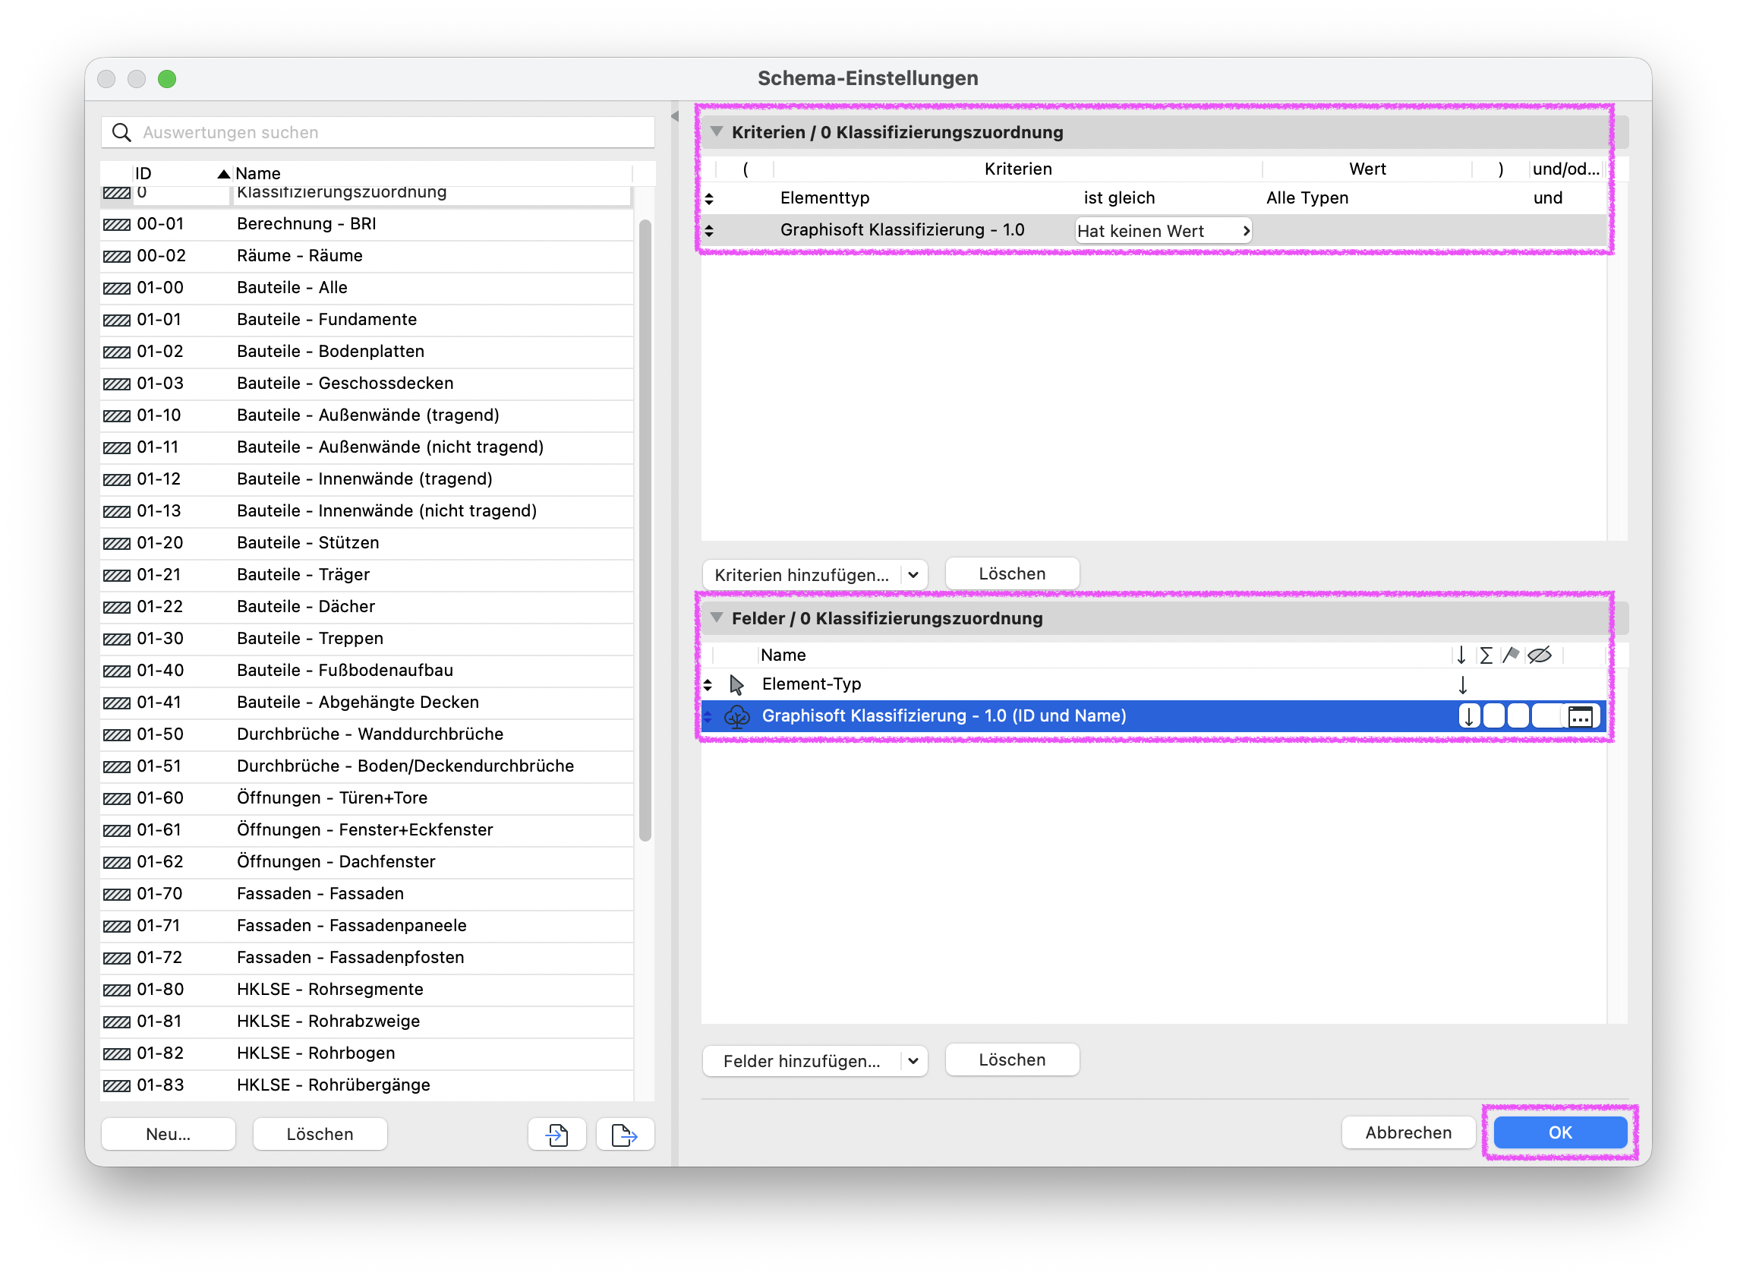Toggle hide box on selected Graphisoft Klassifizierung field
1737x1279 pixels.
[x=1546, y=716]
